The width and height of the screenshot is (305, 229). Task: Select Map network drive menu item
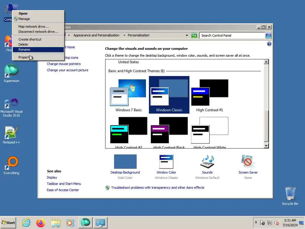(x=38, y=27)
